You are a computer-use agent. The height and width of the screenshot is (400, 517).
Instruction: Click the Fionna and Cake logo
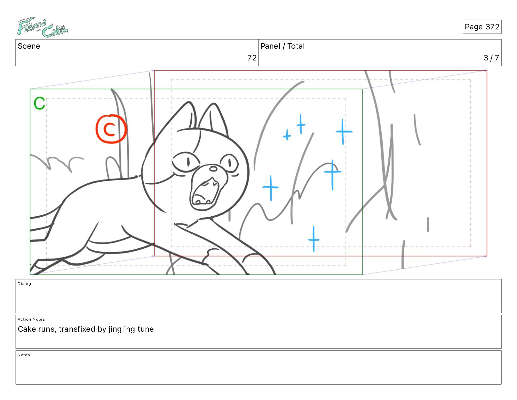(42, 27)
